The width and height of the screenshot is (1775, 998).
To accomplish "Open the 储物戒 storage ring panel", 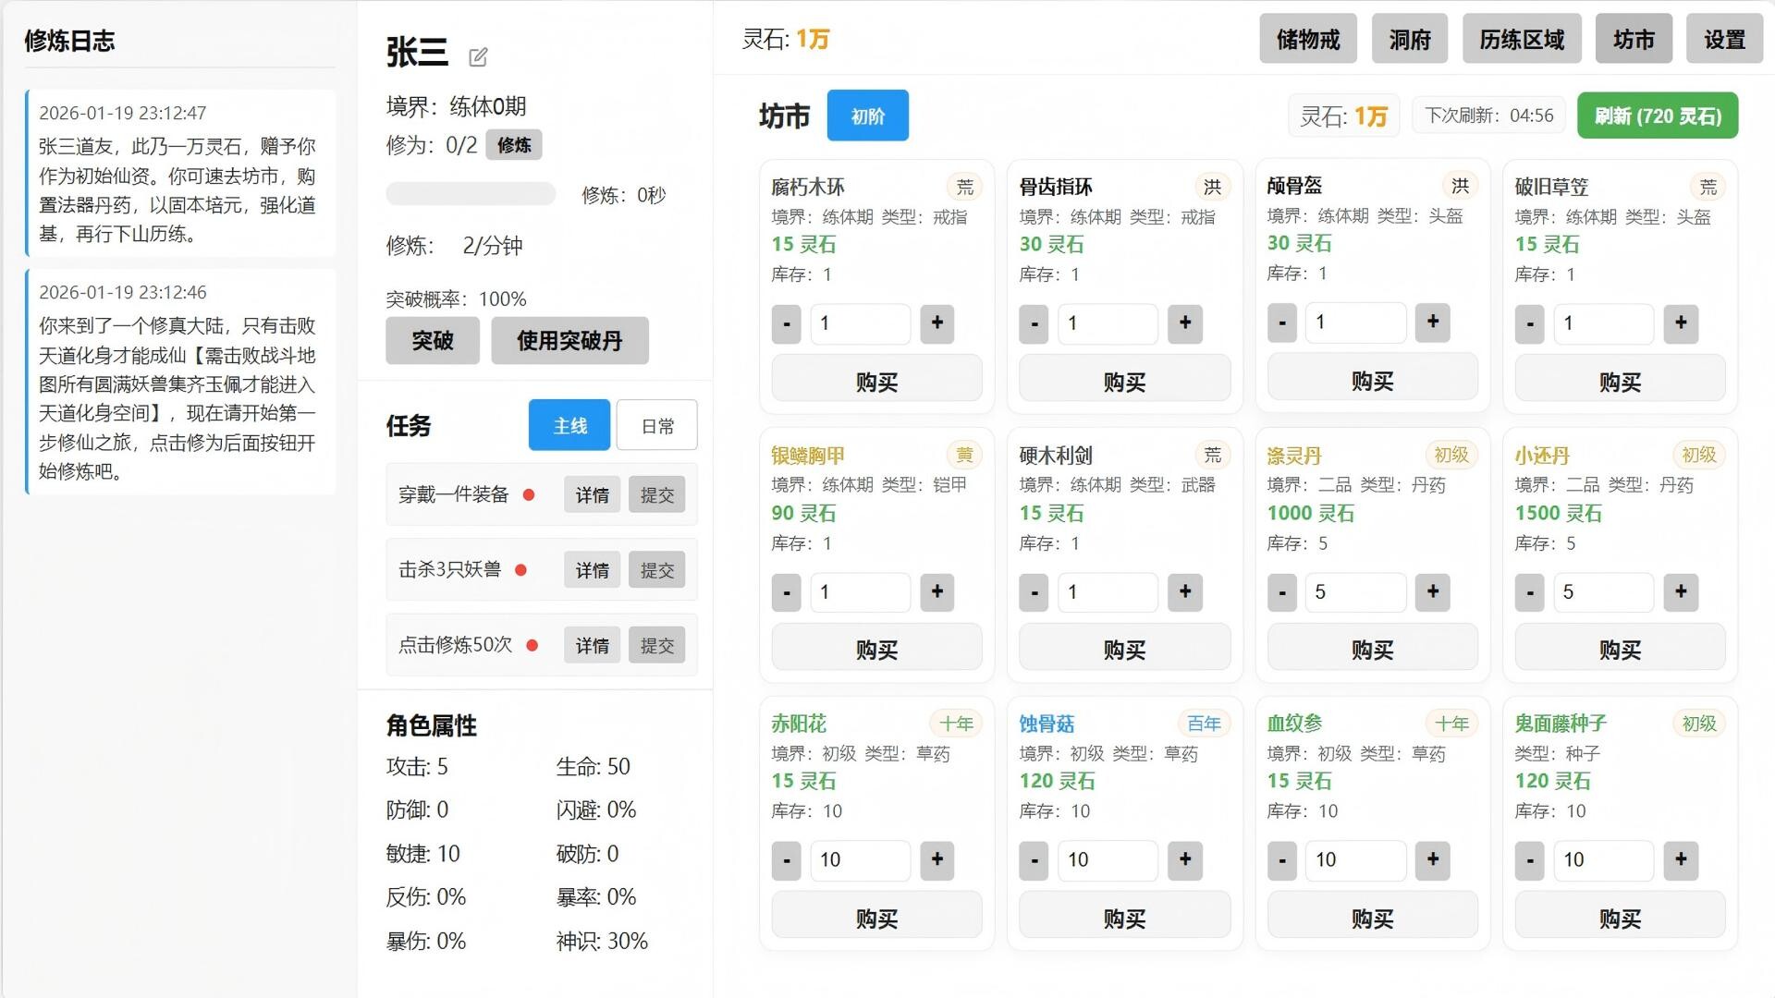I will [1307, 39].
